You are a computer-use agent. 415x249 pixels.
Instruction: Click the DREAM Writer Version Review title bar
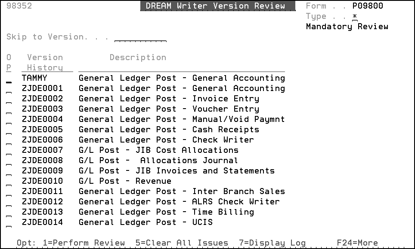click(x=217, y=6)
